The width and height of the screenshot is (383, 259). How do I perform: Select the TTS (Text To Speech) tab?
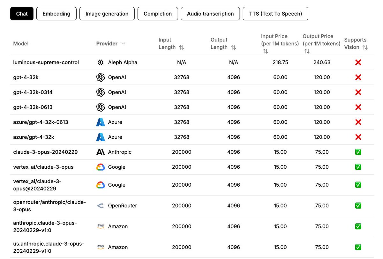(x=275, y=14)
